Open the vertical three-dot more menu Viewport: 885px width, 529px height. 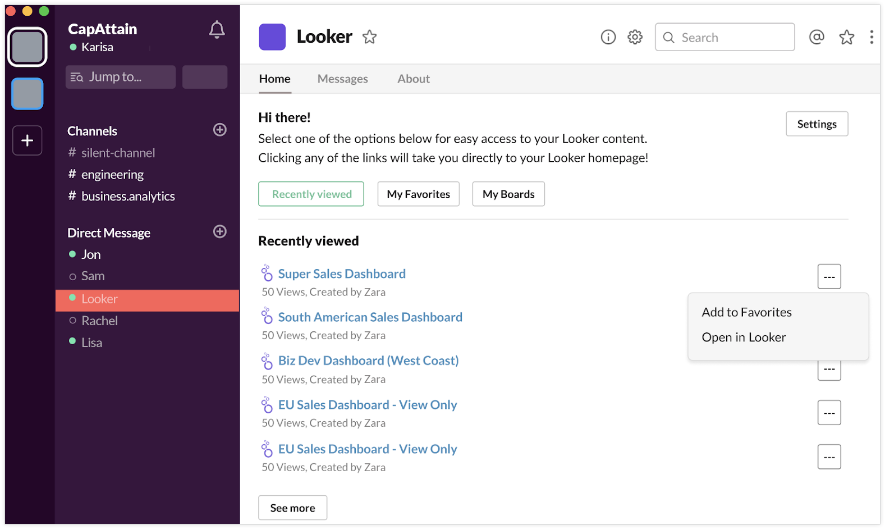click(871, 37)
